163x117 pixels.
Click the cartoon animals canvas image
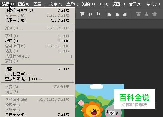click(x=100, y=101)
